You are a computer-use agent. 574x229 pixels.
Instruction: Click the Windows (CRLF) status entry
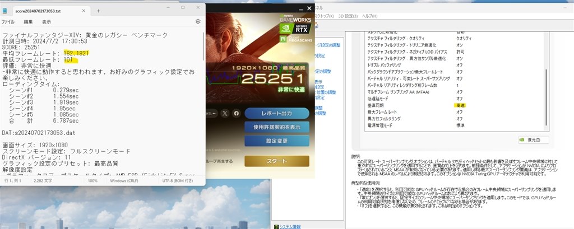point(125,181)
